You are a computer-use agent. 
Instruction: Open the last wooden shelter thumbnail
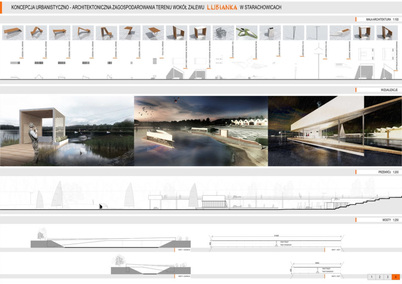point(387,33)
